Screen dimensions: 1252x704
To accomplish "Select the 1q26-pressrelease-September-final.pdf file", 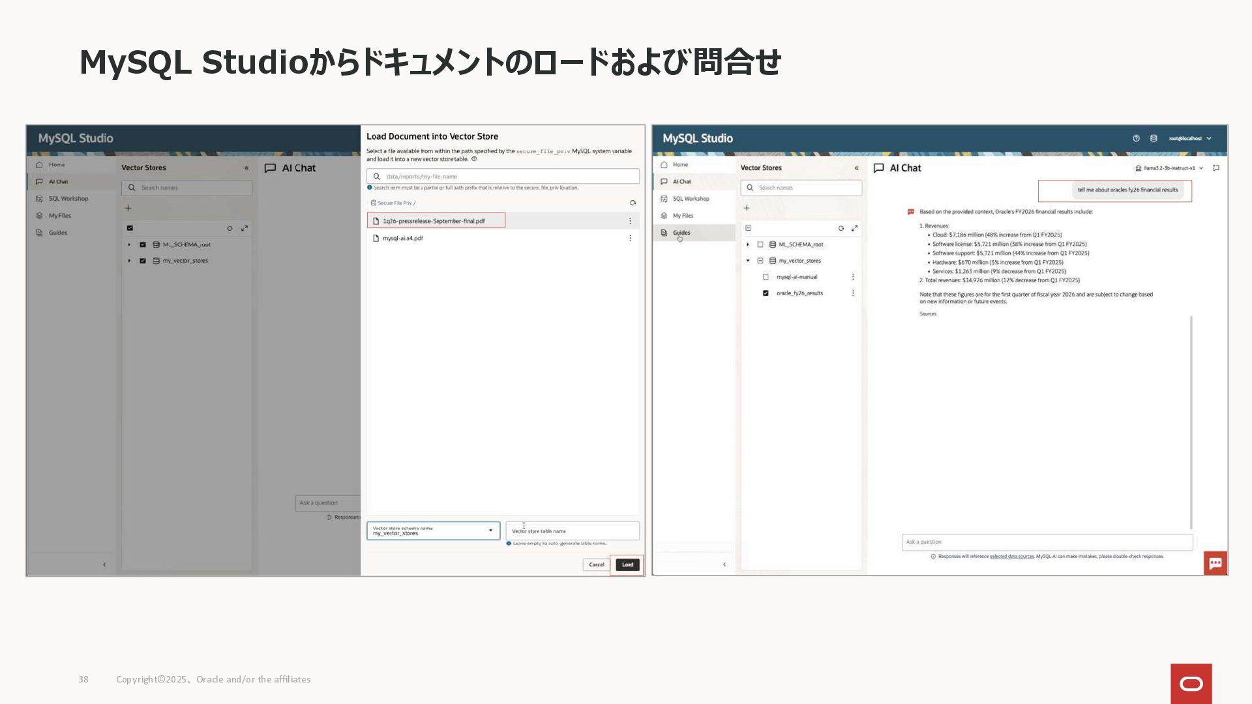I will pyautogui.click(x=434, y=221).
